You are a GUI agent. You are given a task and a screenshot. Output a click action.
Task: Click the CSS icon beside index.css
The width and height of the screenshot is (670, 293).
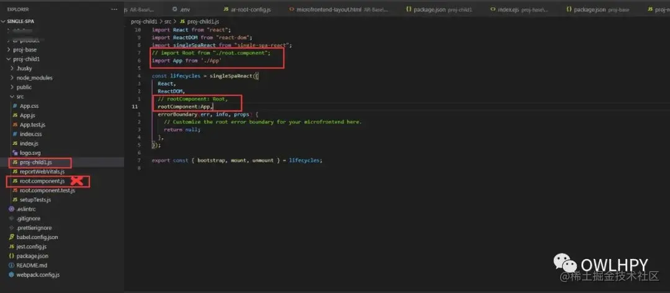point(15,134)
